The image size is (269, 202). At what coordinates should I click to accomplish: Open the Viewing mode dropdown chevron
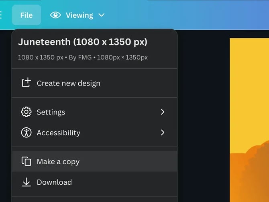[x=102, y=15]
